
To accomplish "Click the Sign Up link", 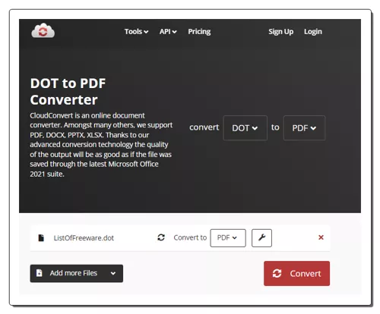I will coord(281,32).
